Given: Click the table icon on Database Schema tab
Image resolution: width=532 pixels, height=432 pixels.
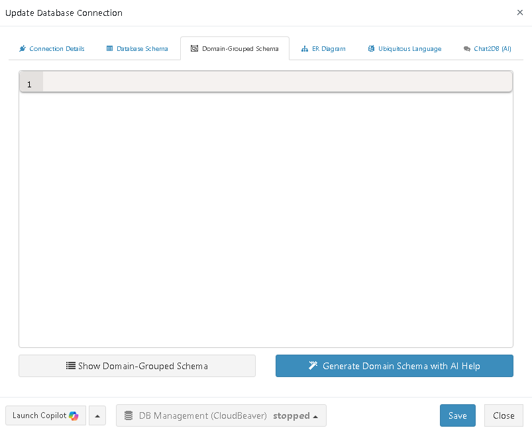Looking at the screenshot, I should click(110, 49).
